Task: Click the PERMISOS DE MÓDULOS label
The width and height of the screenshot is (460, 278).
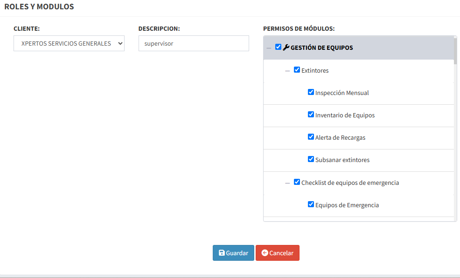Action: 299,29
